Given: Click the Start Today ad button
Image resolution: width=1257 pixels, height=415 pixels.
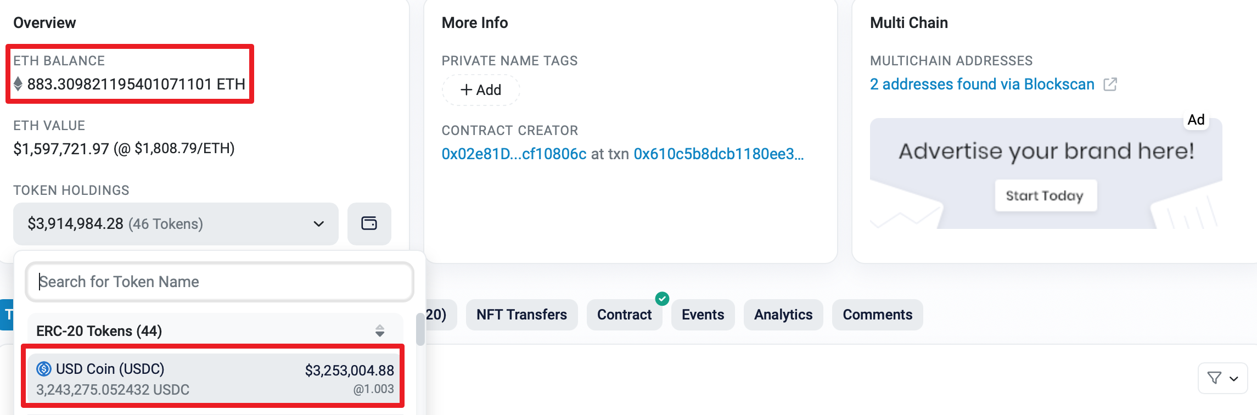Looking at the screenshot, I should [x=1046, y=195].
